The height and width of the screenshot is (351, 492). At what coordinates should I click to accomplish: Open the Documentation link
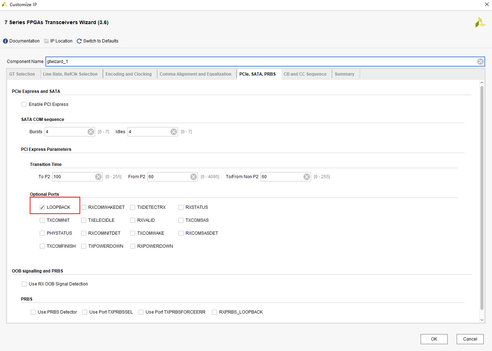(25, 41)
